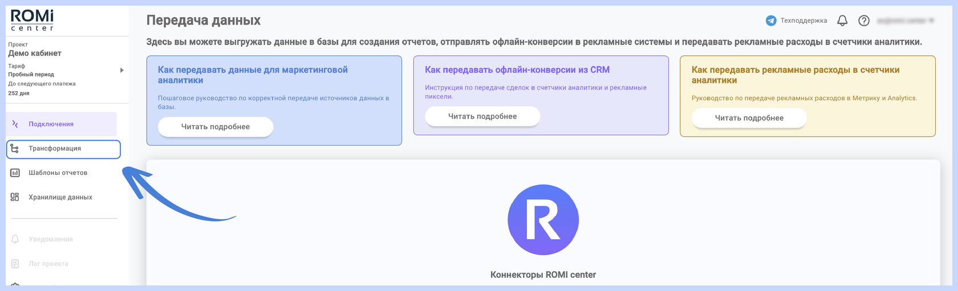Read more about advertising expenses transfer
The height and width of the screenshot is (291, 958).
749,118
